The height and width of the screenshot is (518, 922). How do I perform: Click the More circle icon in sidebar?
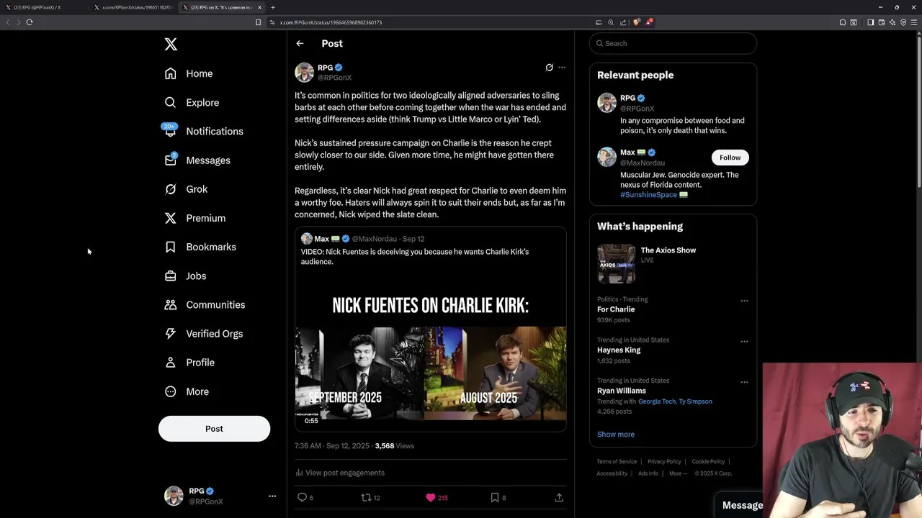point(170,391)
